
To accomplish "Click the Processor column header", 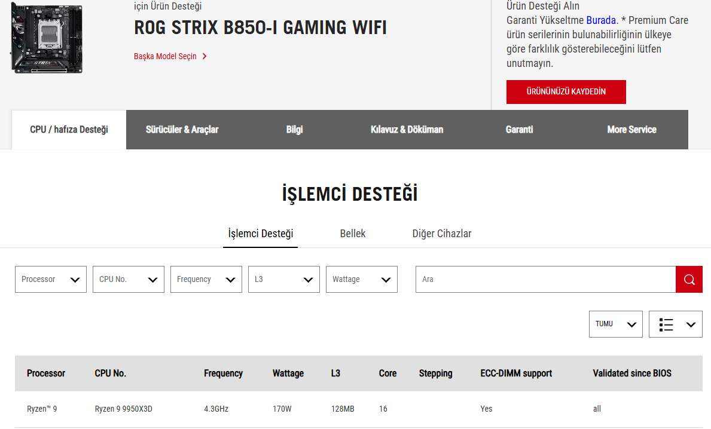I will pos(46,373).
